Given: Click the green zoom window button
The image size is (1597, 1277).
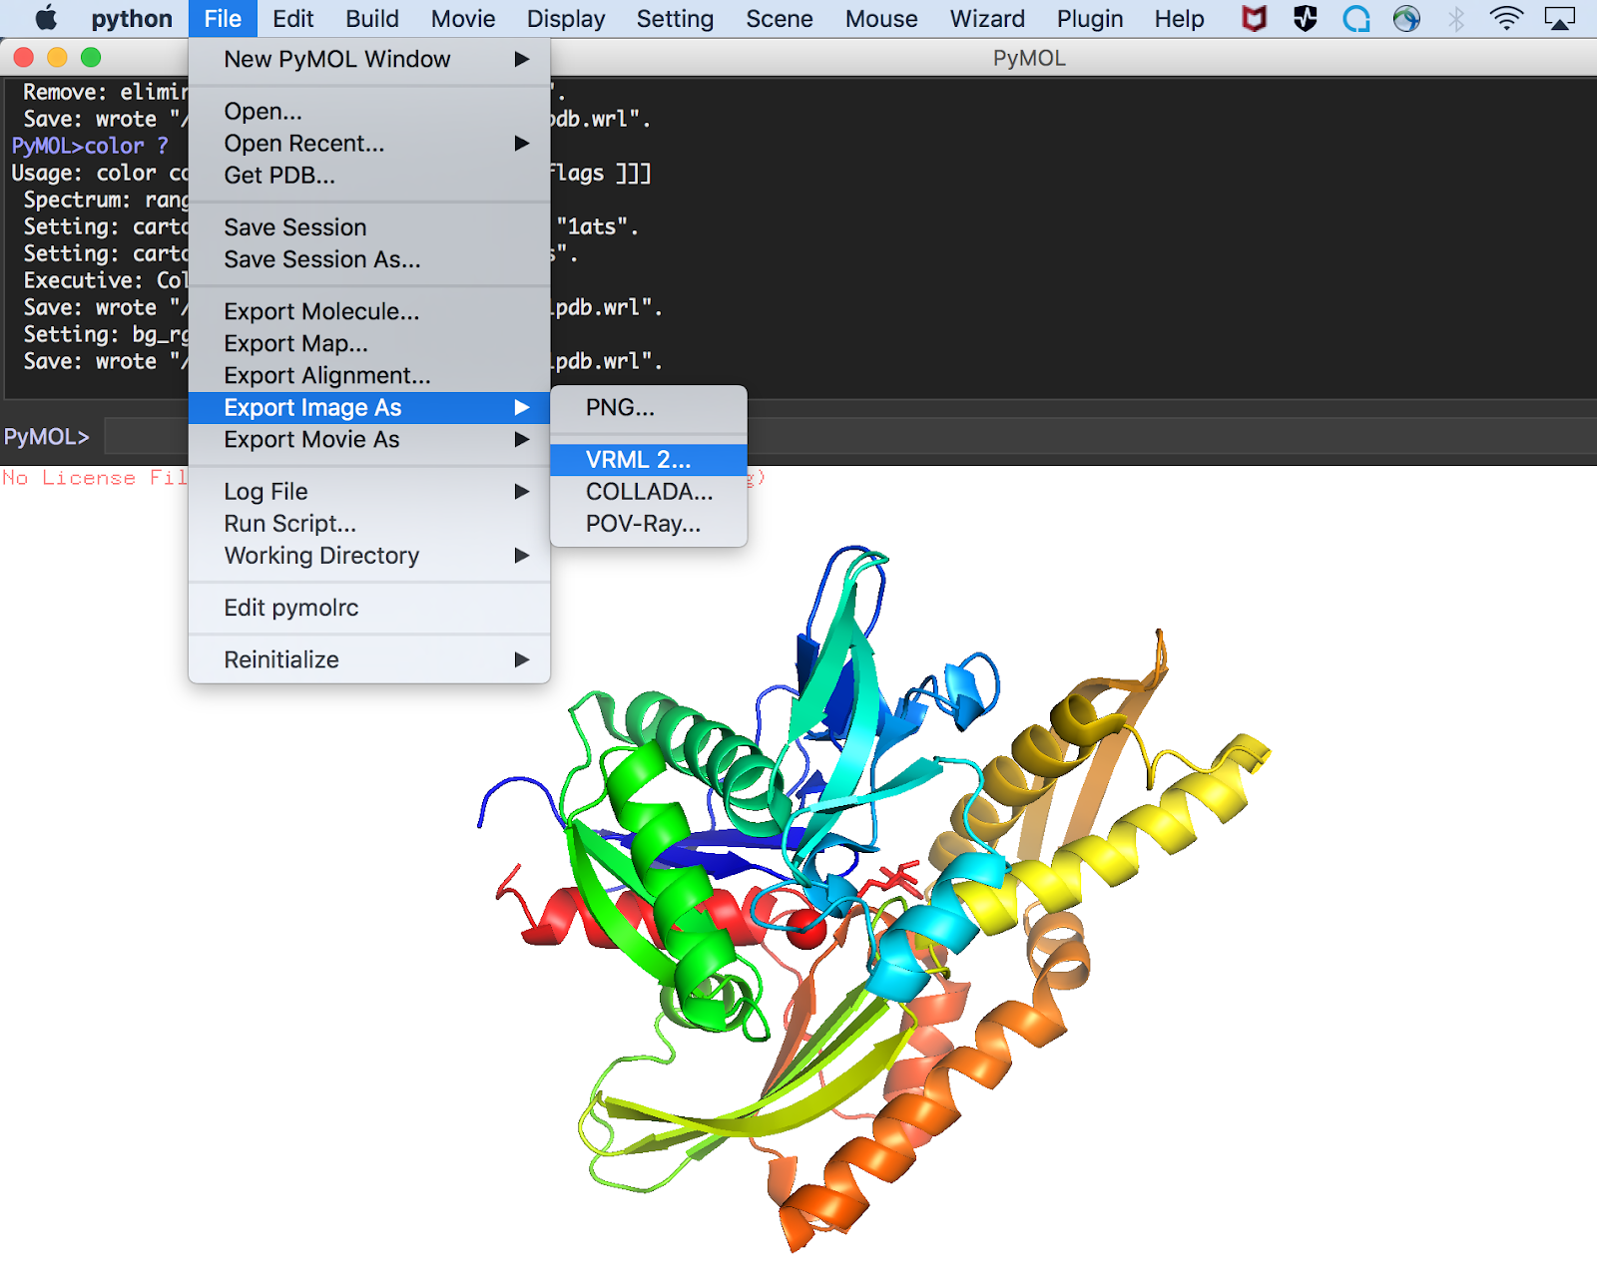Looking at the screenshot, I should coord(91,58).
